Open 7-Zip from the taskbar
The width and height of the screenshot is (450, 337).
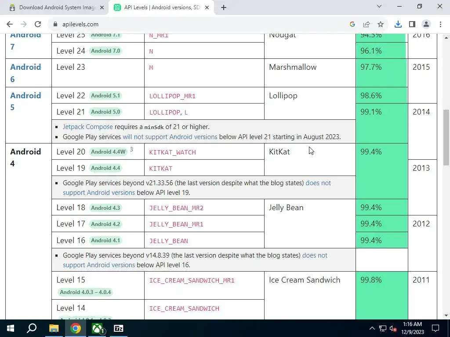pos(119,328)
